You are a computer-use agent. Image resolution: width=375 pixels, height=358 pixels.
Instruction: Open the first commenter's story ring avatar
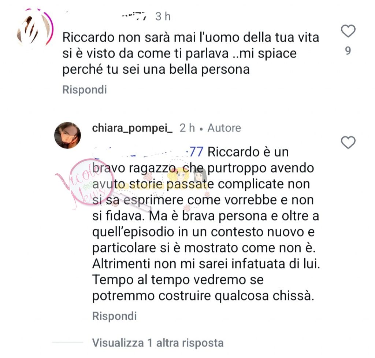[35, 27]
